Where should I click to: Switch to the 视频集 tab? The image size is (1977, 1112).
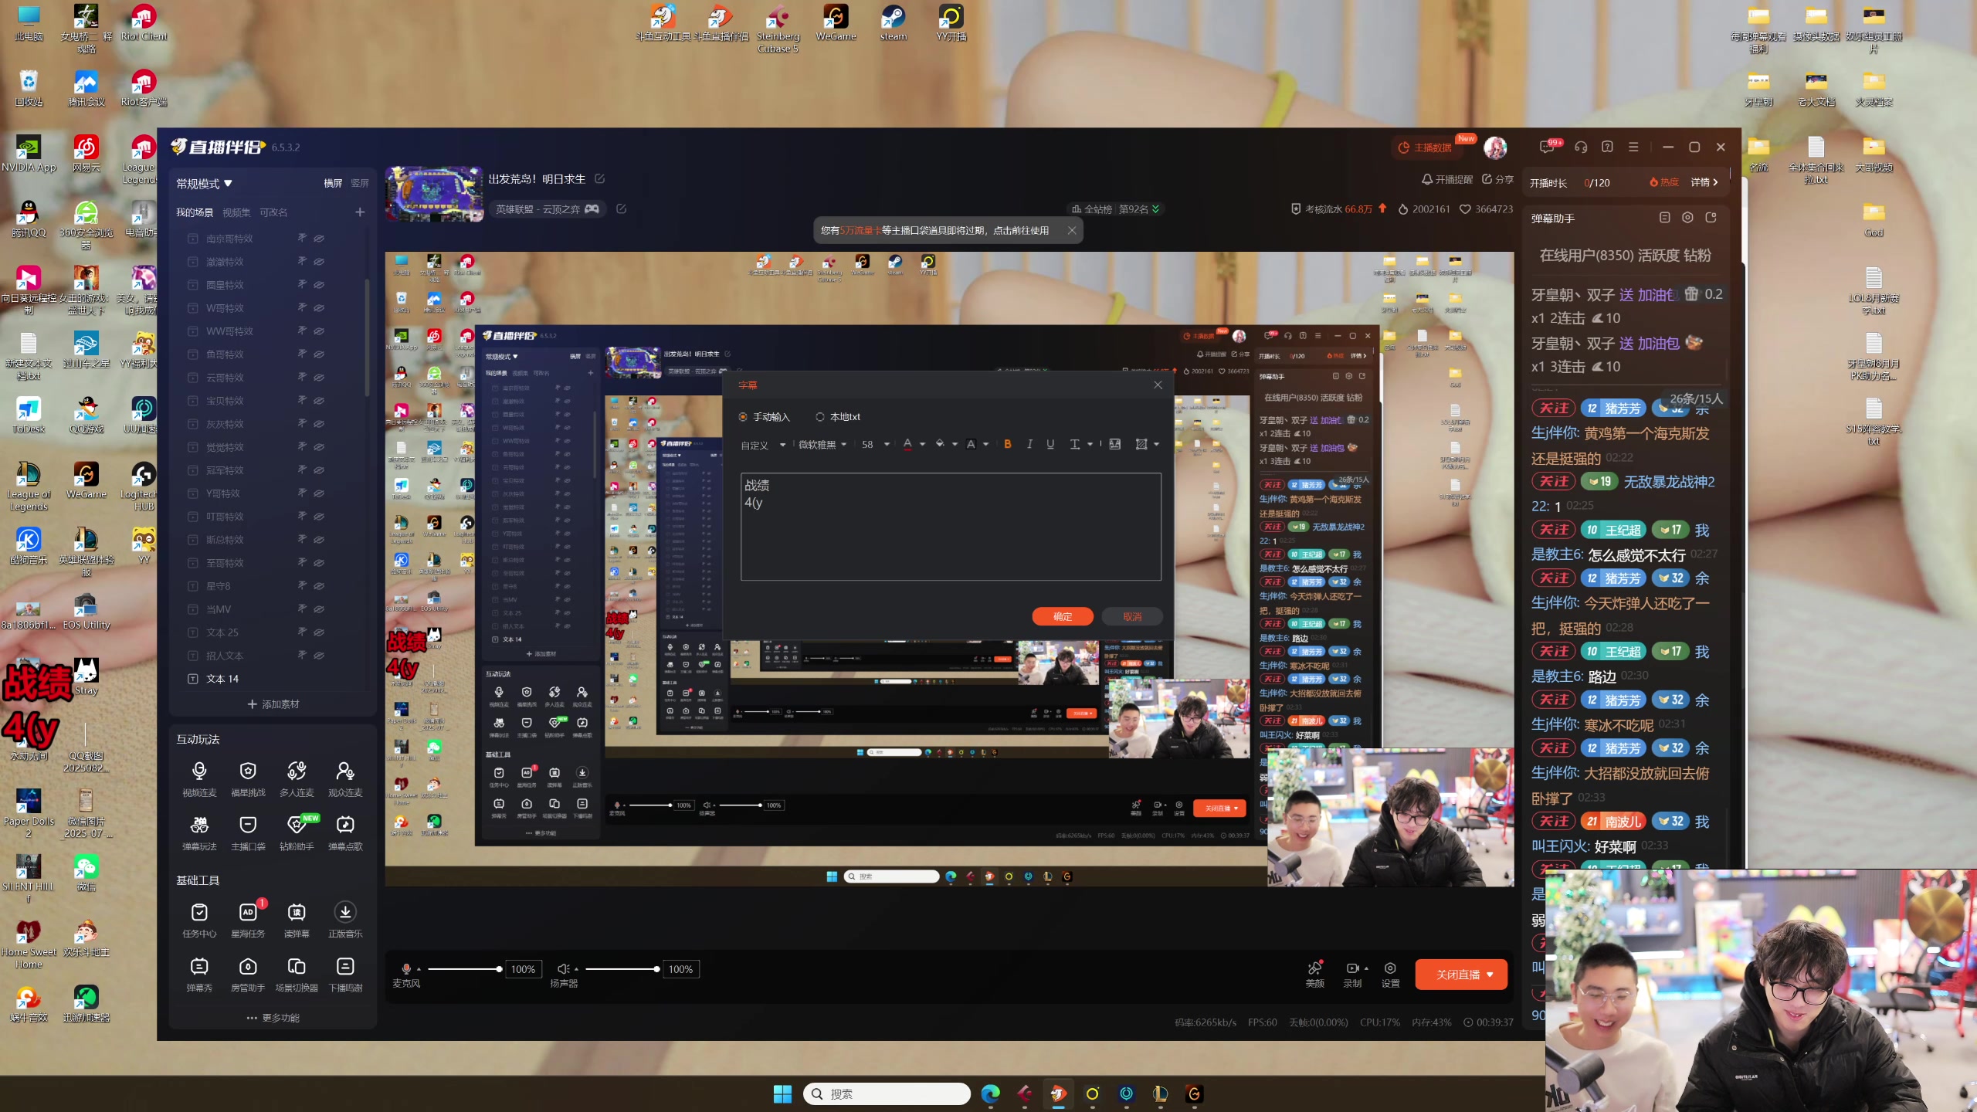click(x=236, y=212)
